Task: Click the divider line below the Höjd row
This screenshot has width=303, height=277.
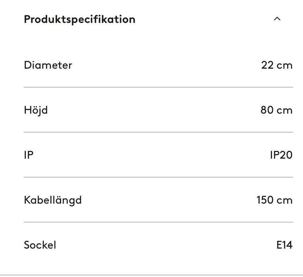Action: click(158, 132)
